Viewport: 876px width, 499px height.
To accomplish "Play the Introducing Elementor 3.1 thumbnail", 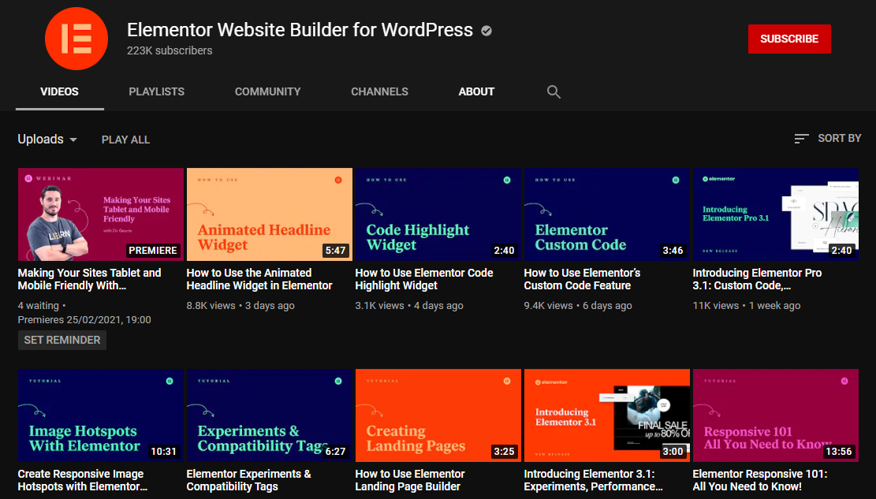I will point(606,415).
